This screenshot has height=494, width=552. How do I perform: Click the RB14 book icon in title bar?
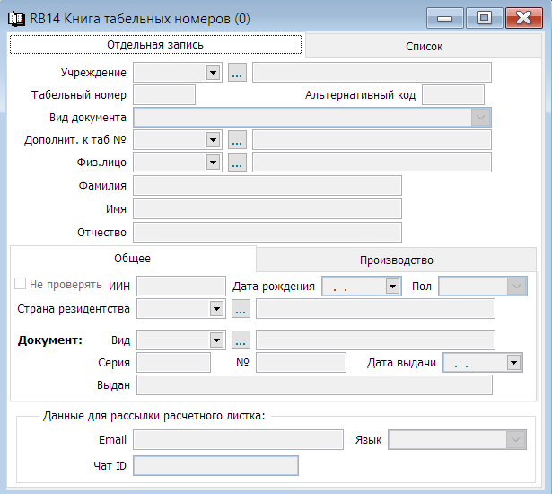16,17
